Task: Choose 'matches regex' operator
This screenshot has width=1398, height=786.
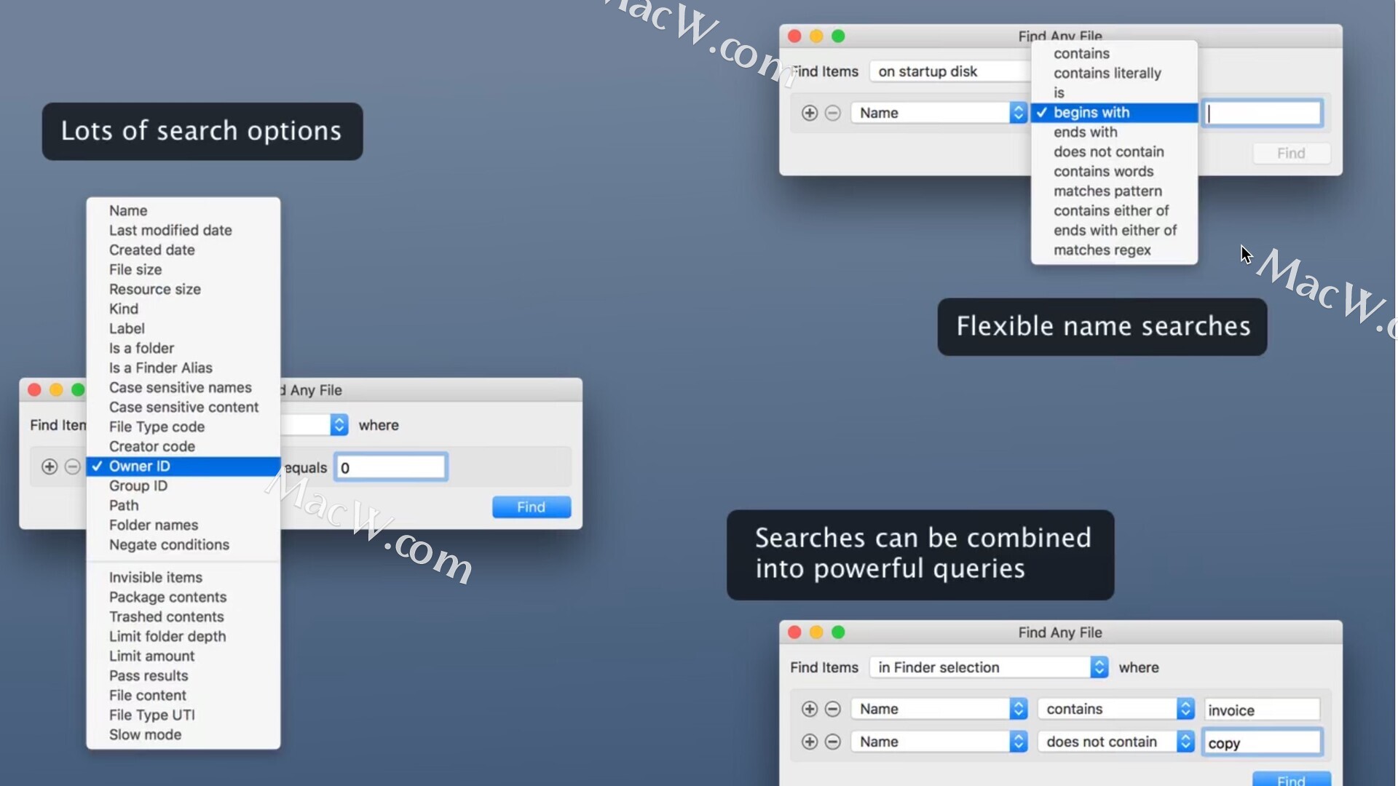Action: click(x=1114, y=250)
